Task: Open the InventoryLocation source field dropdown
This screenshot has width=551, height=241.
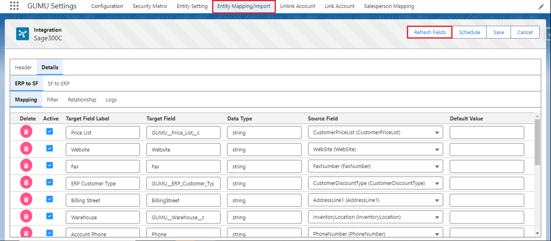Action: (437, 218)
